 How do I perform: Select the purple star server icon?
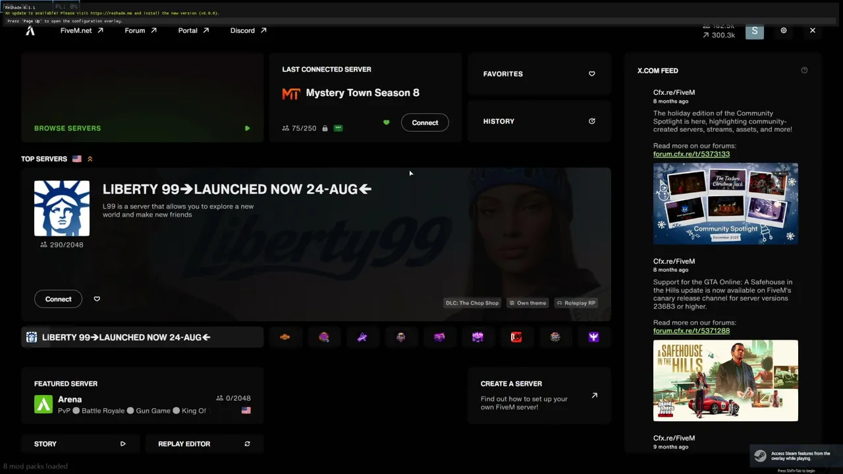(362, 337)
